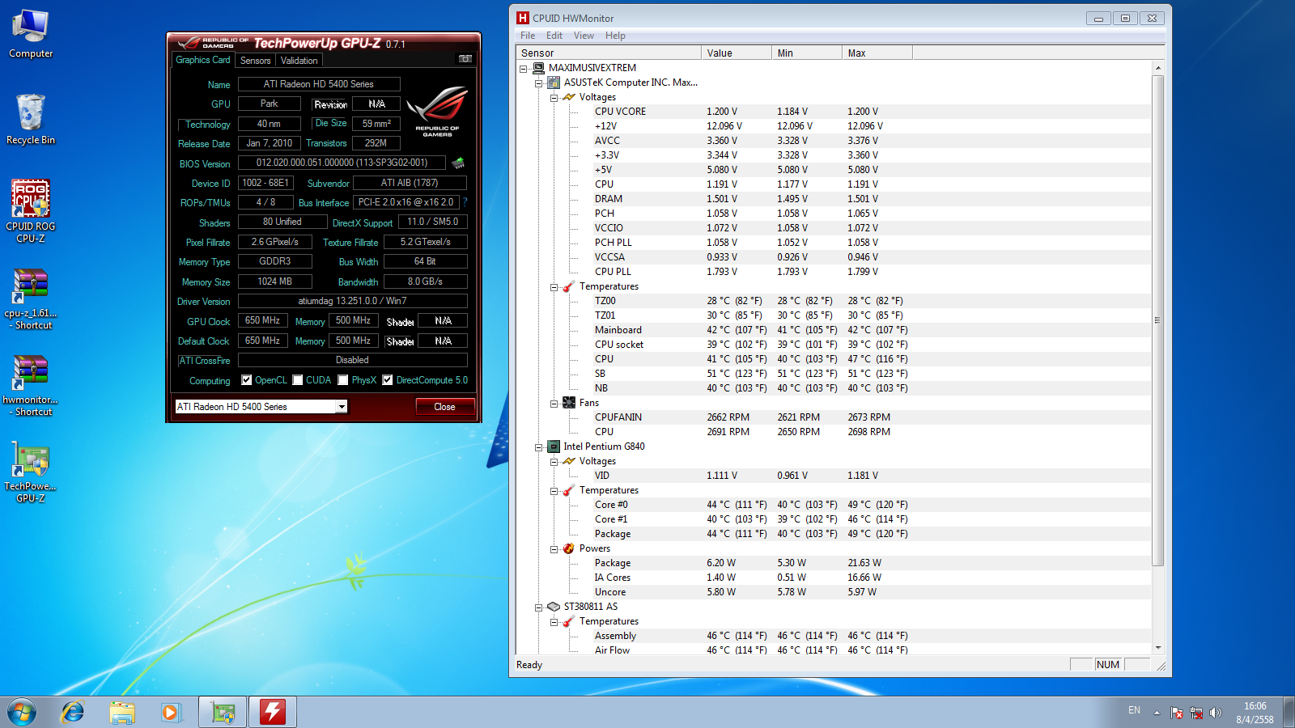The width and height of the screenshot is (1295, 728).
Task: Collapse the ST380811 AS drive node
Action: 539,607
